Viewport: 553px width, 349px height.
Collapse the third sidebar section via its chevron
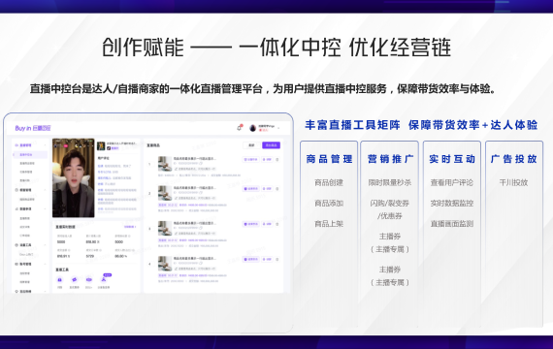point(46,209)
